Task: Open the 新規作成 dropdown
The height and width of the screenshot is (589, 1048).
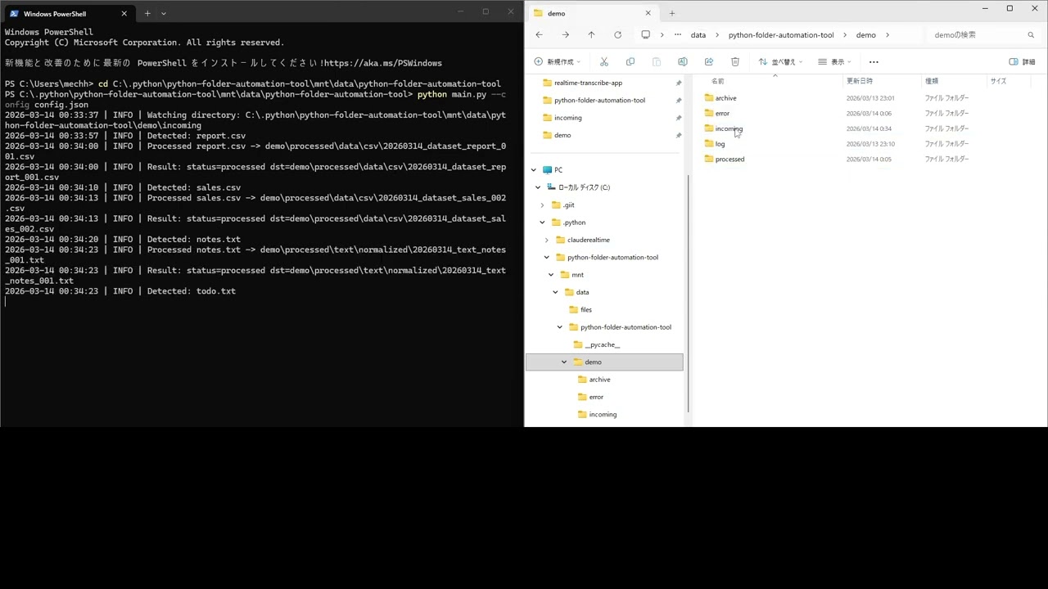Action: (x=557, y=61)
